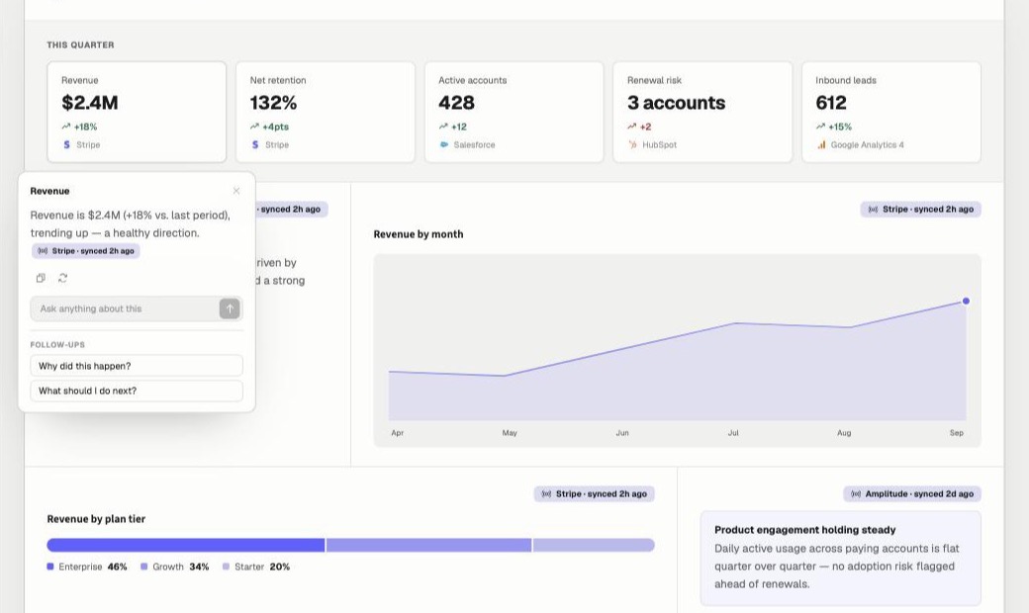Click the 'THIS QUARTER' section label

pyautogui.click(x=80, y=44)
